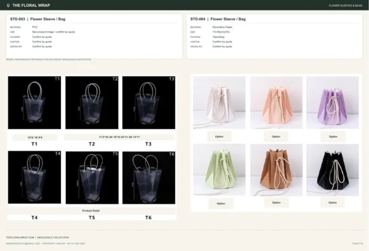Open the brown kraft paper bag photo

click(x=276, y=170)
